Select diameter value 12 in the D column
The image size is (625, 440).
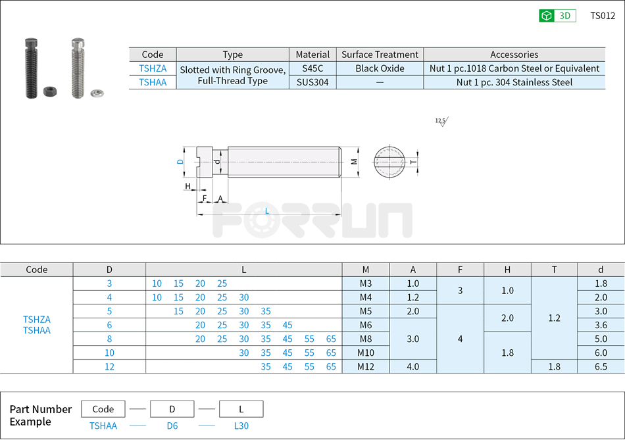coord(109,366)
